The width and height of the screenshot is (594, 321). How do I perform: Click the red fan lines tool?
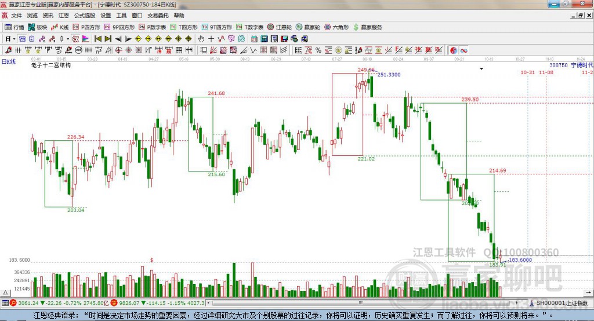tap(213, 50)
